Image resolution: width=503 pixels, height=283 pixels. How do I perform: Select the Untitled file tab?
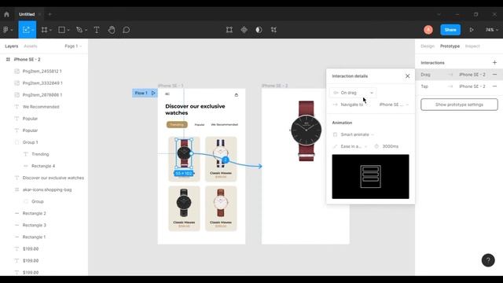coord(27,14)
